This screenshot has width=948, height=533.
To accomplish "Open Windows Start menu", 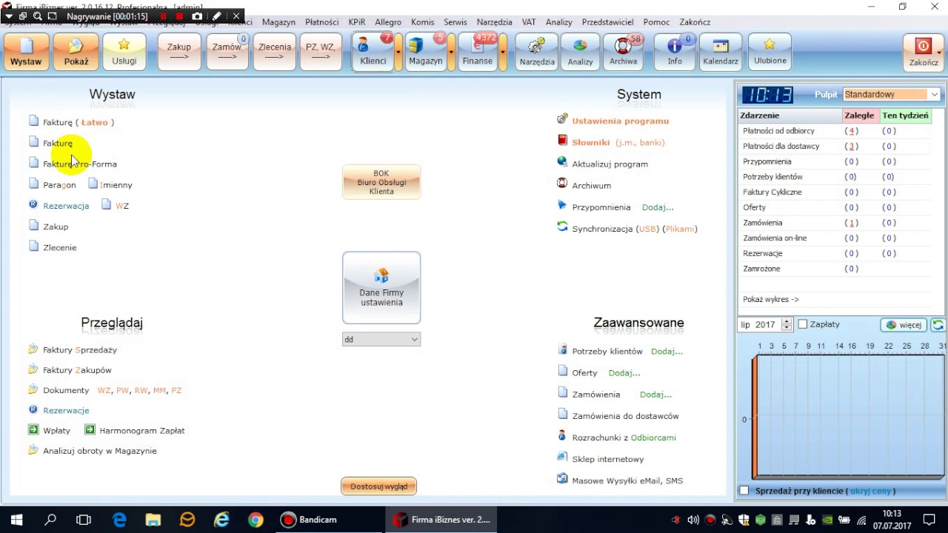I will click(x=16, y=520).
